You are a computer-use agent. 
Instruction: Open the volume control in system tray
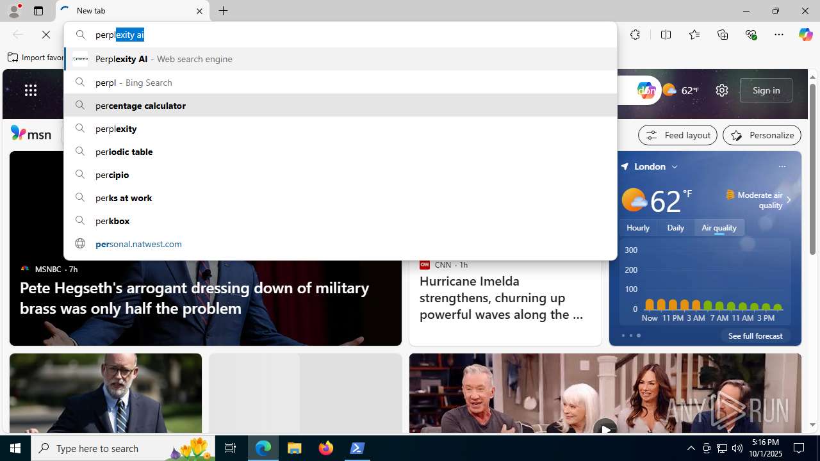pos(737,448)
